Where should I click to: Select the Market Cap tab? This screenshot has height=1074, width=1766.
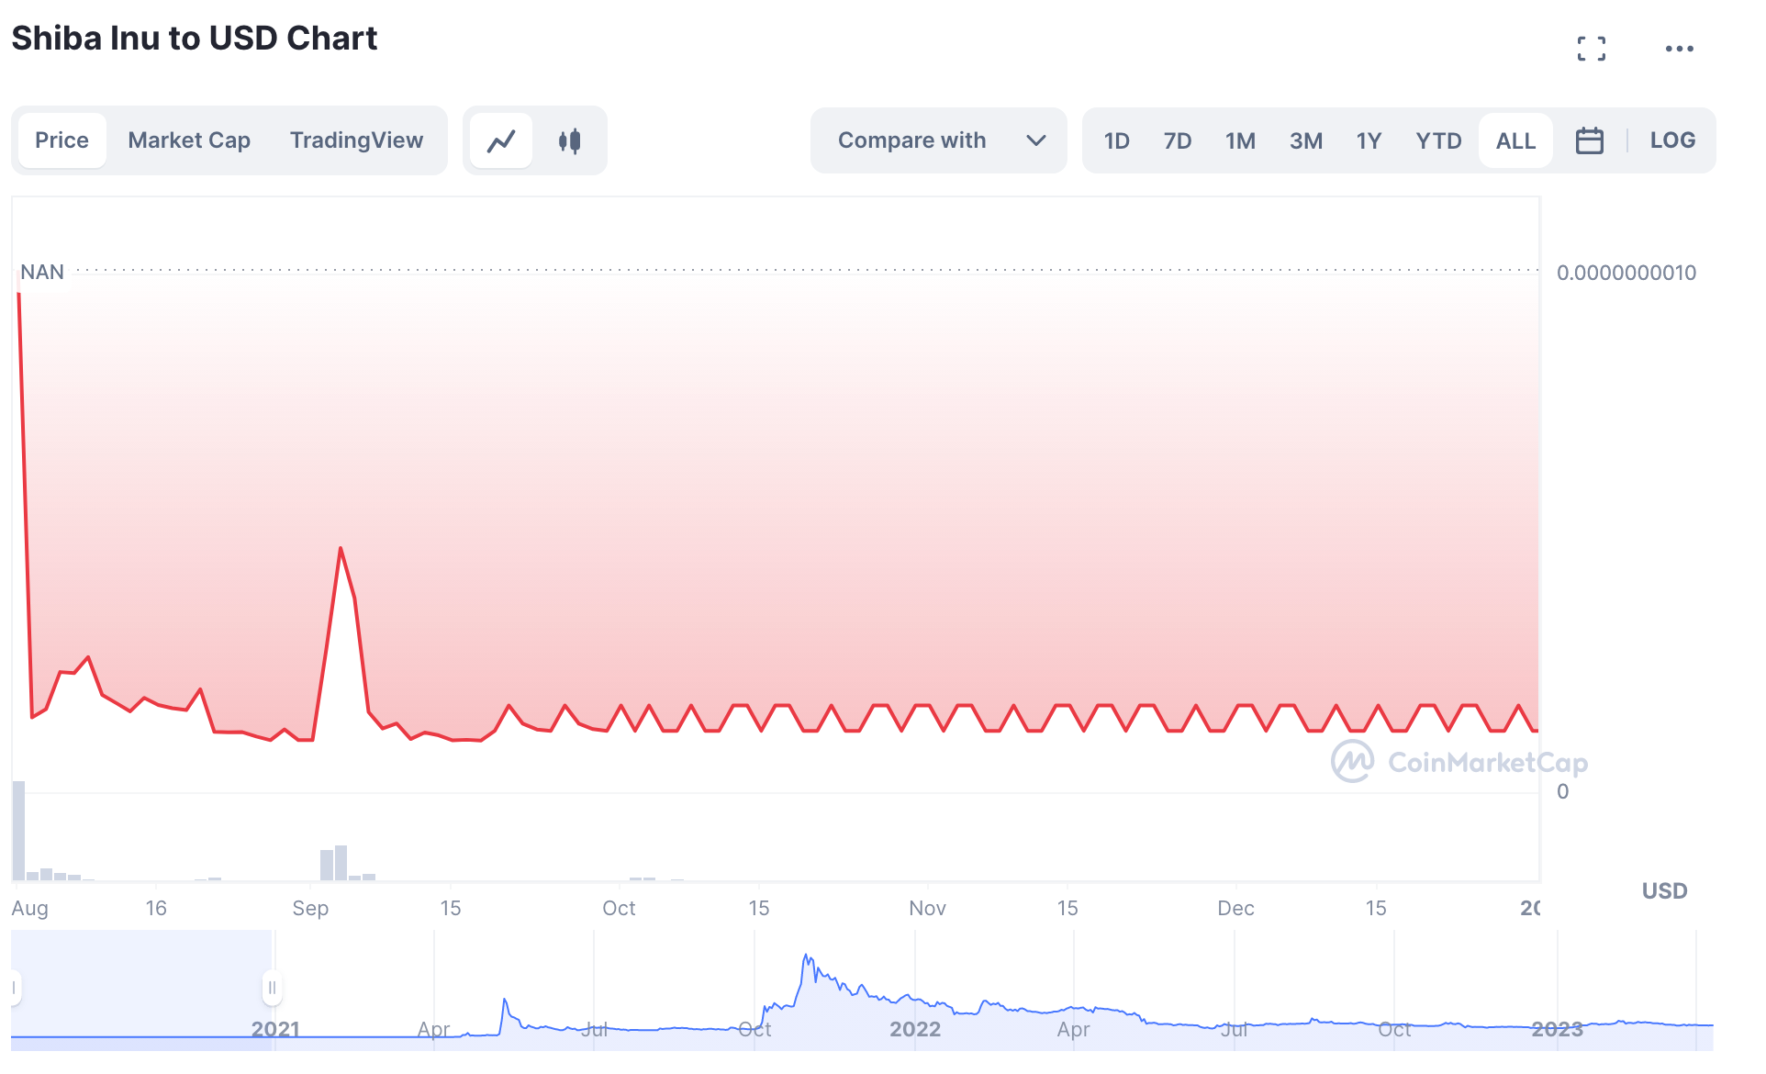tap(189, 140)
